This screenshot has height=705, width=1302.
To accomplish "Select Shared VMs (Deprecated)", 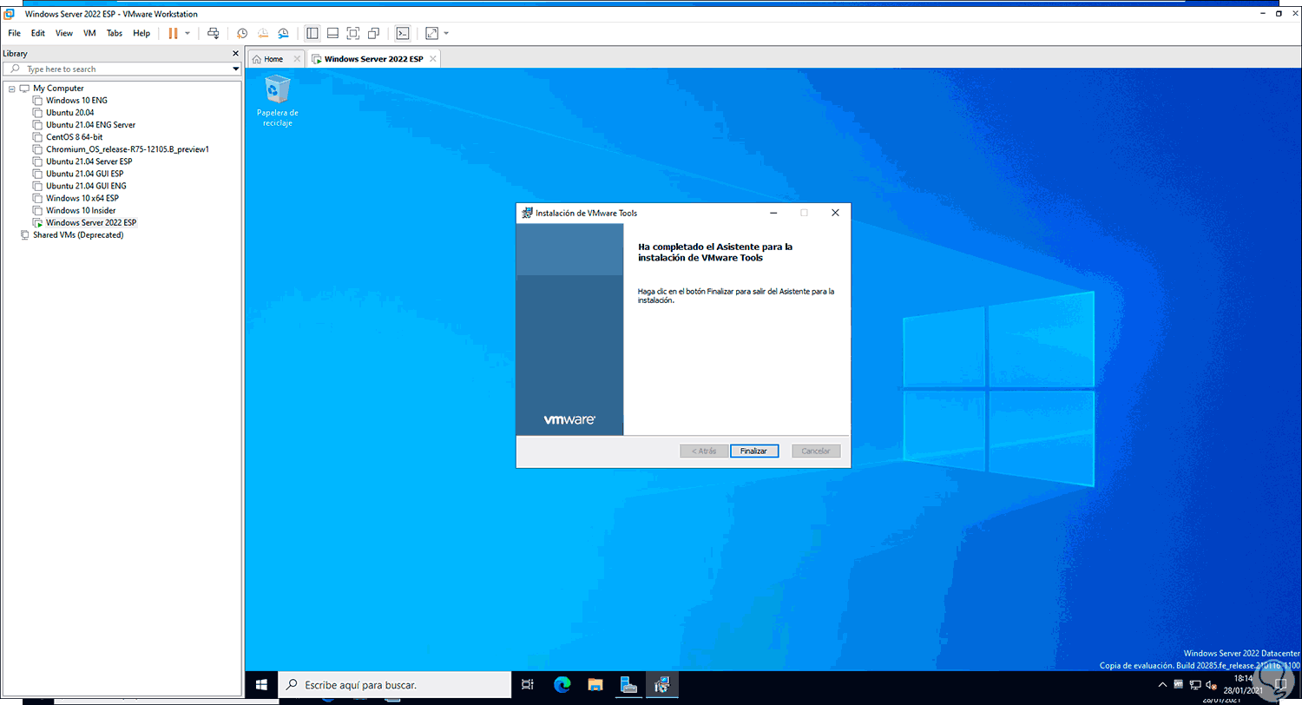I will [78, 234].
